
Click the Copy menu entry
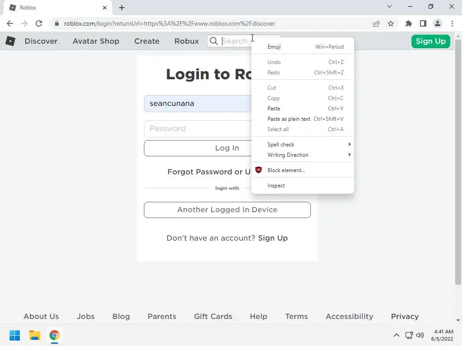tap(303, 98)
